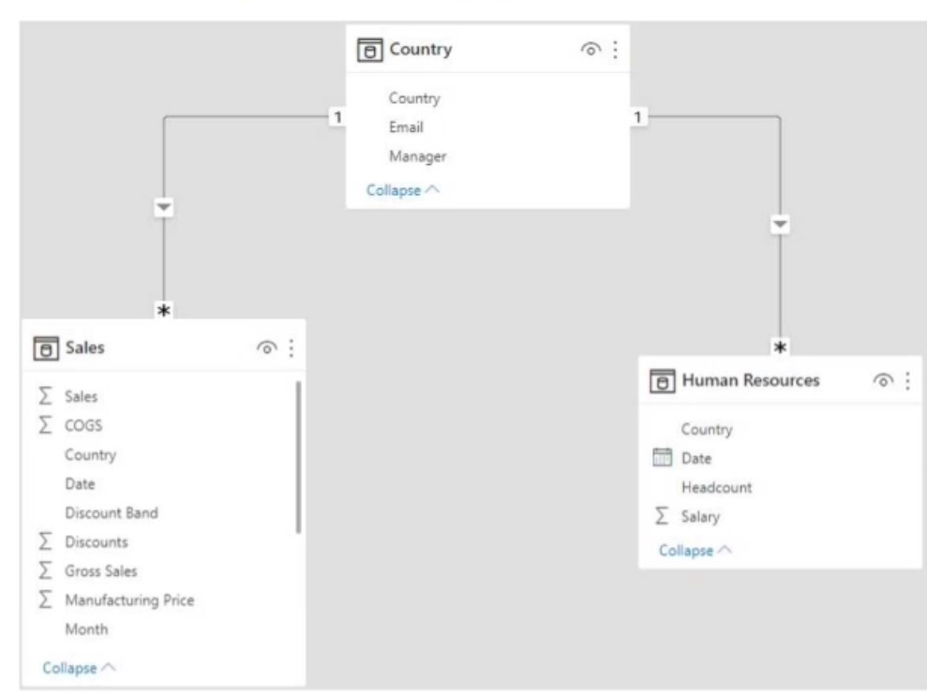Collapse the Sales table field list
The image size is (927, 692).
pos(79,668)
